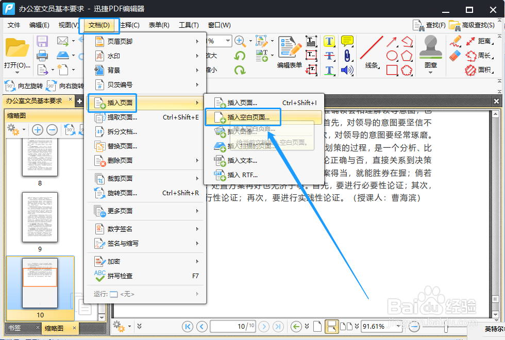Select the rectangle shape tool
505x340 pixels.
click(392, 70)
